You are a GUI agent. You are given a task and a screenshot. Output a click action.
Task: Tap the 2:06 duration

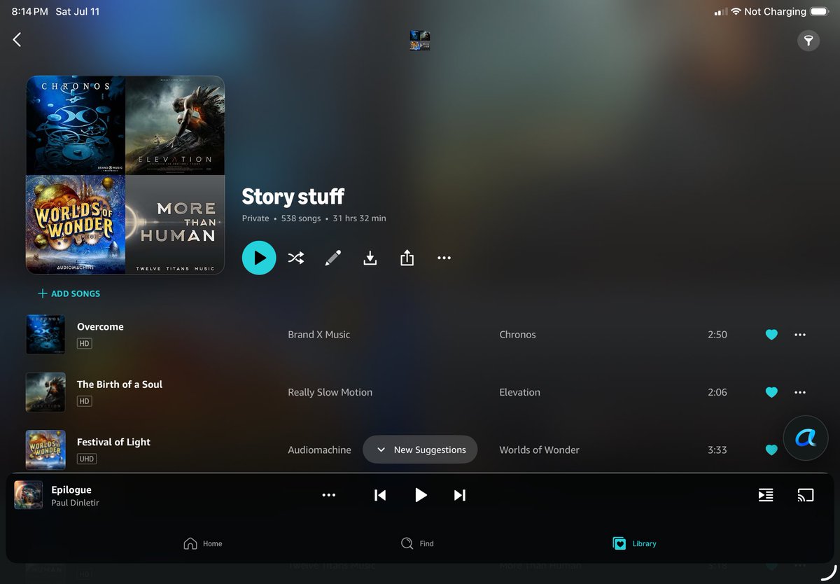[717, 392]
